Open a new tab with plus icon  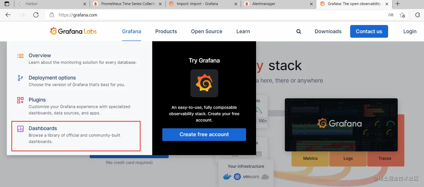pos(397,4)
